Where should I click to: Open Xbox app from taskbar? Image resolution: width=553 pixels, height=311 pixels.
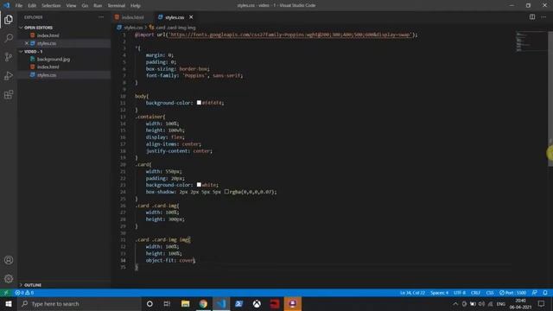coord(257,303)
